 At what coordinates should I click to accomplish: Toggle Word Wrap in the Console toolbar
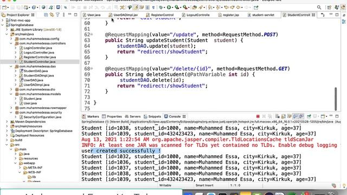(290, 116)
